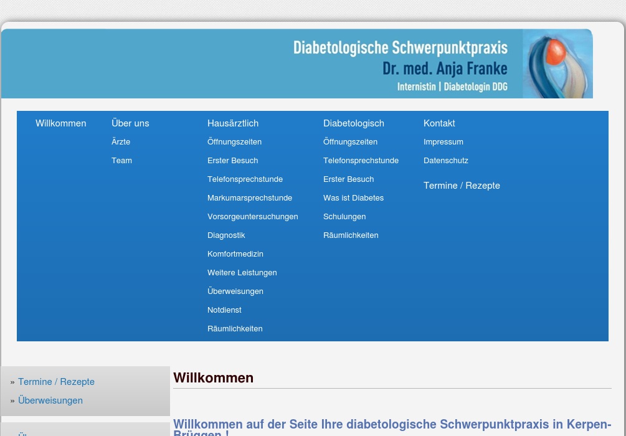Viewport: 626px width, 436px height.
Task: Open the Kontakt menu heading
Action: [x=439, y=123]
